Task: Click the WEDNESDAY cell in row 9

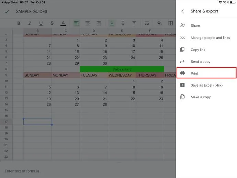Action: [x=122, y=75]
